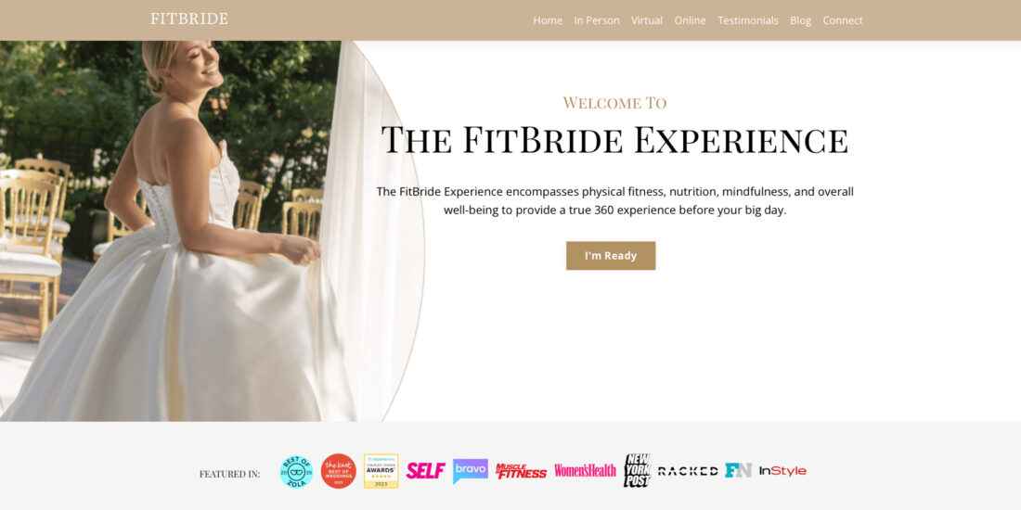Click the New York Post logo
This screenshot has width=1021, height=510.
(x=637, y=470)
